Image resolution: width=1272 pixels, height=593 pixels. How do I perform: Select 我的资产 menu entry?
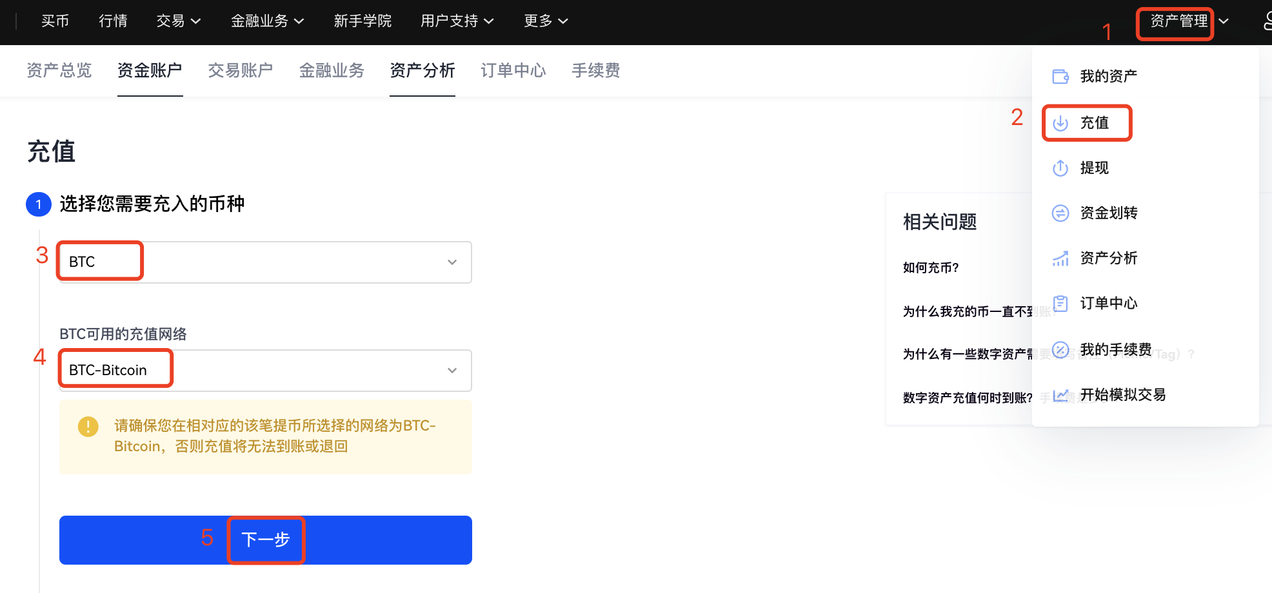coord(1109,76)
